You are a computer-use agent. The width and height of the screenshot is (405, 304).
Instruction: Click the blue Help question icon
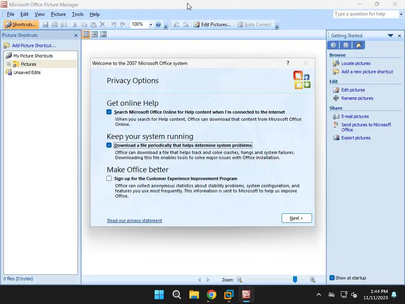pyautogui.click(x=158, y=25)
